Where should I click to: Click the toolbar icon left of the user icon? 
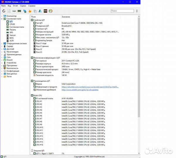35,11
